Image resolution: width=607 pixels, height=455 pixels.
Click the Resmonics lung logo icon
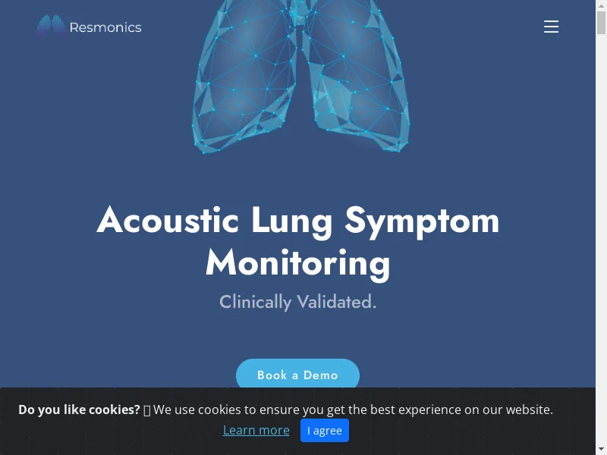pyautogui.click(x=52, y=26)
